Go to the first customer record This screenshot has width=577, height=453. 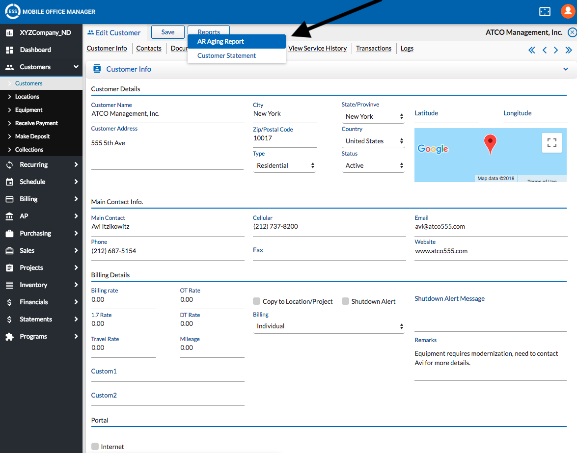point(531,50)
